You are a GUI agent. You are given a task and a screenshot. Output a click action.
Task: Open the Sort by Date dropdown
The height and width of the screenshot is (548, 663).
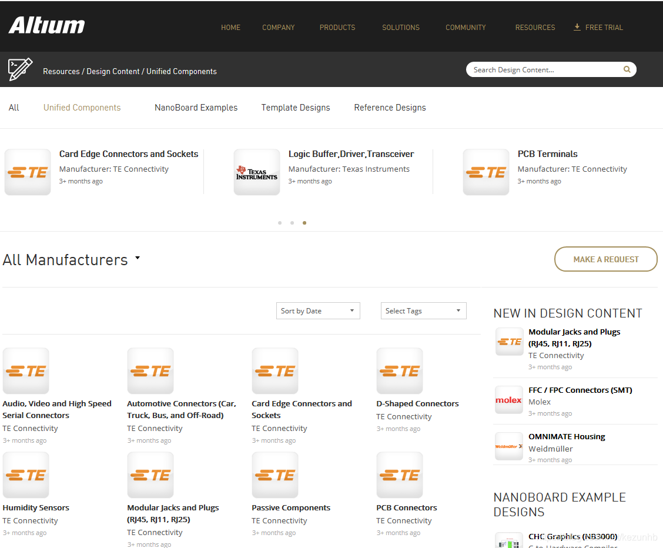click(317, 311)
